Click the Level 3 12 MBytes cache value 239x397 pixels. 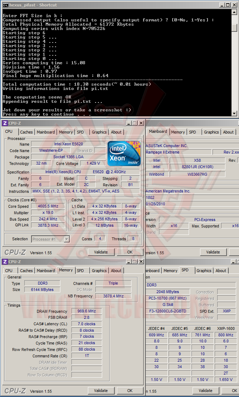[104, 225]
